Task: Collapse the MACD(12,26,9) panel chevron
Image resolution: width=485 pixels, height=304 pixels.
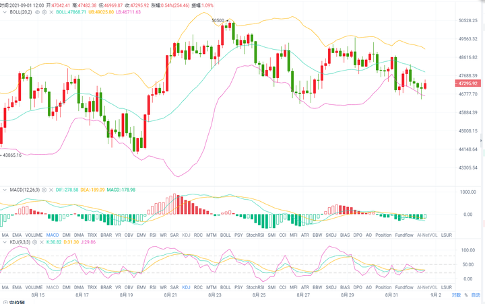Action: point(5,190)
